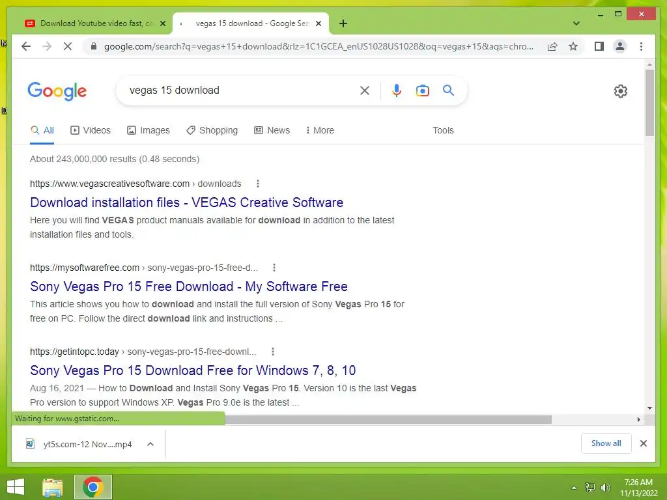Click the vertical page scrollbar
The width and height of the screenshot is (667, 500).
(x=649, y=102)
